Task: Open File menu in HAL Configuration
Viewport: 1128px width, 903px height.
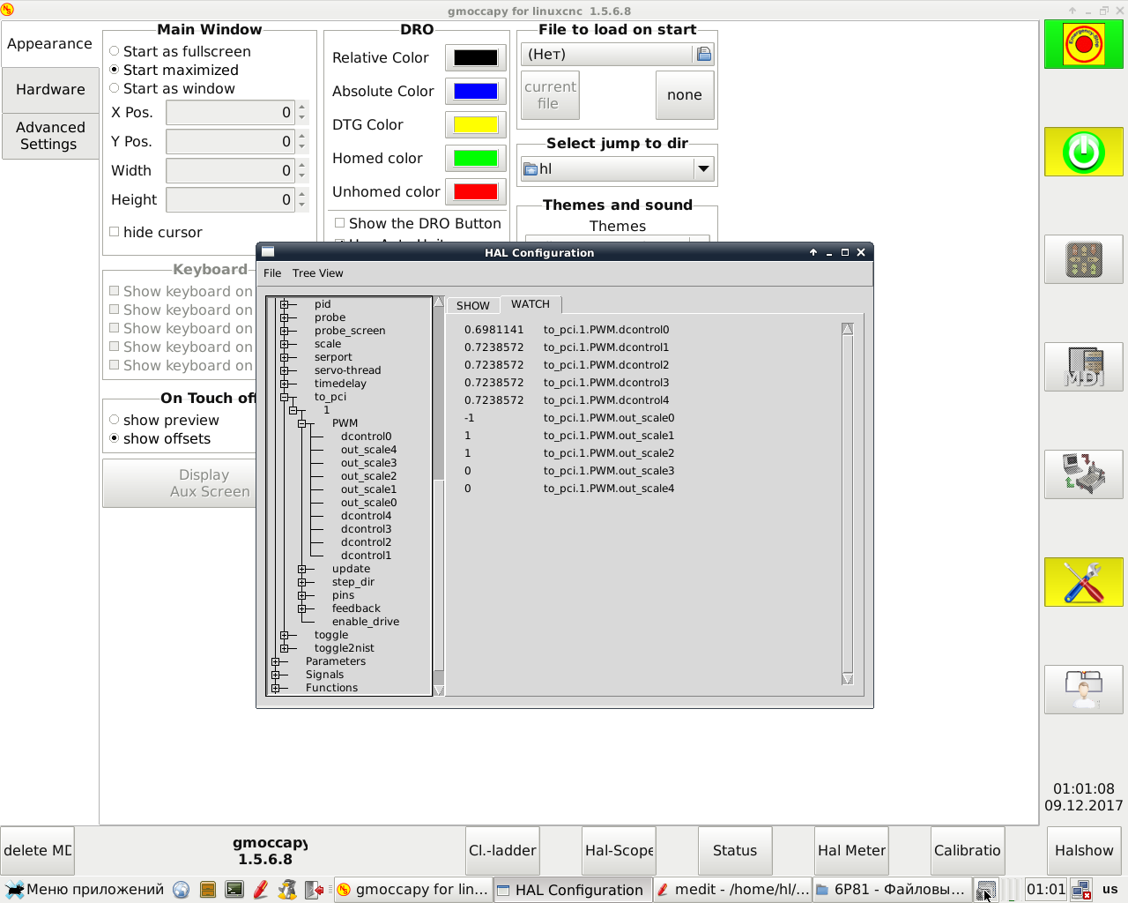Action: point(272,273)
